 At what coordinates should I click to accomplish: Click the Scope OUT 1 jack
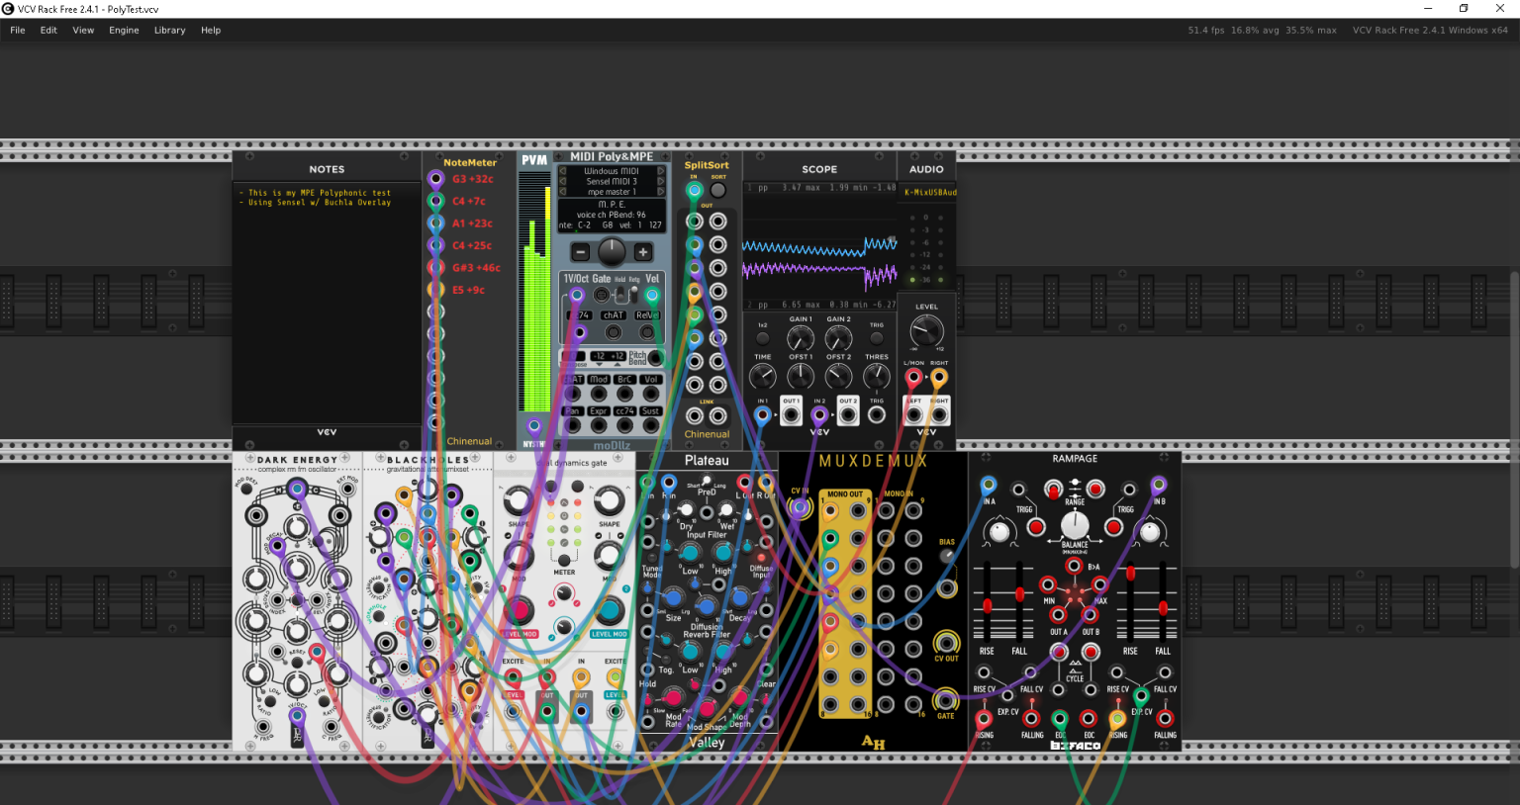tap(791, 415)
